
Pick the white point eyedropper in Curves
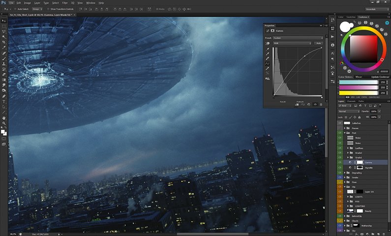[x=268, y=59]
